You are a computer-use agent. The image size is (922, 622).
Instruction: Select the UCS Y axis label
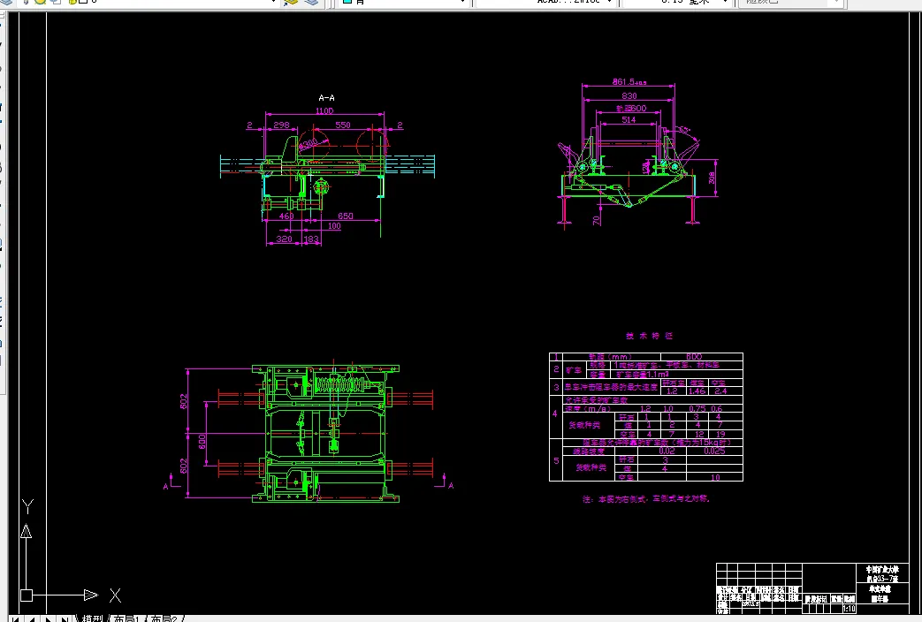click(x=27, y=506)
